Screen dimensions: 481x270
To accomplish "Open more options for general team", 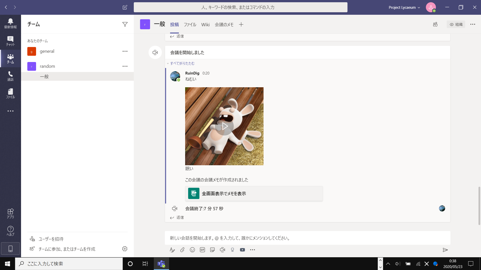I will coord(125,51).
